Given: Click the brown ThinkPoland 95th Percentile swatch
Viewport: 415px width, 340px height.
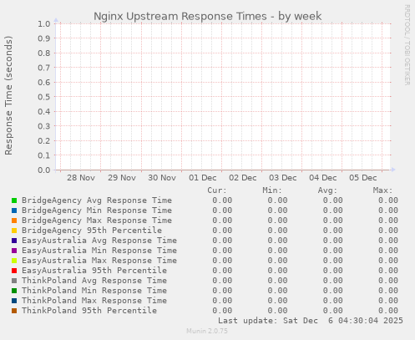Looking at the screenshot, I should (x=14, y=311).
